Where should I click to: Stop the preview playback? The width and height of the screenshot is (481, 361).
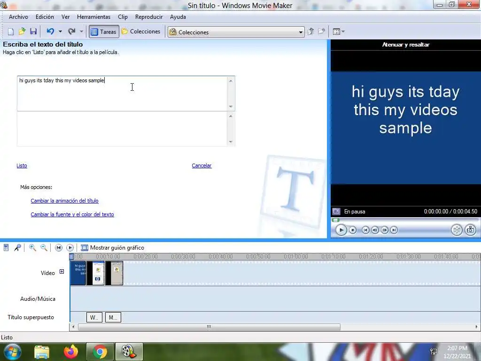(x=353, y=230)
